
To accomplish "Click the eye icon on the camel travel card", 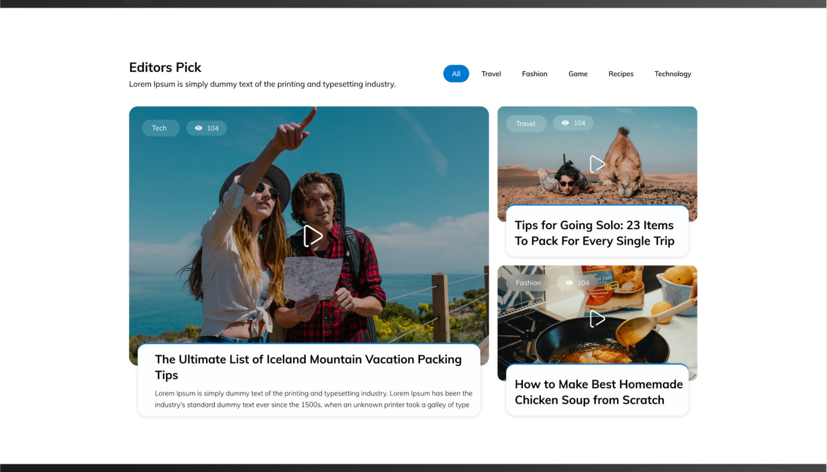I will (x=564, y=123).
